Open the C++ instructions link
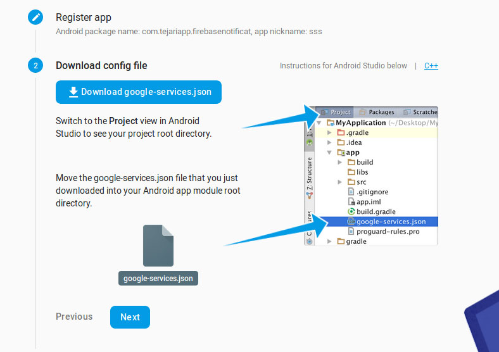This screenshot has height=352, width=499. pyautogui.click(x=431, y=66)
